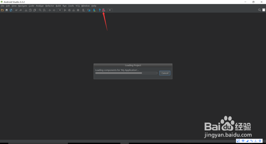Image resolution: width=266 pixels, height=144 pixels.
Task: Click the Run play triangle icon
Action: click(x=65, y=10)
